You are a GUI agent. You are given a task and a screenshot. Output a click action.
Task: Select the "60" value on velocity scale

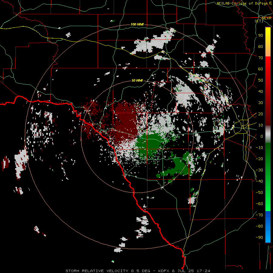point(261,69)
